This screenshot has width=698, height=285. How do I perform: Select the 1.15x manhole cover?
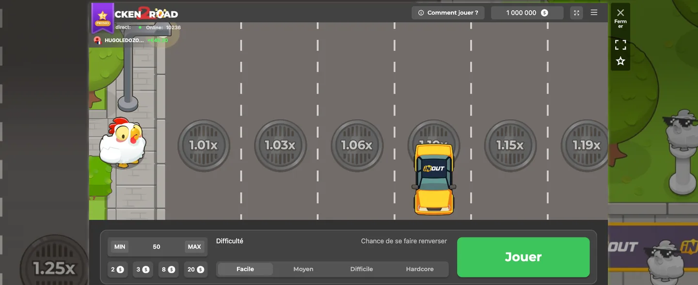pos(510,145)
